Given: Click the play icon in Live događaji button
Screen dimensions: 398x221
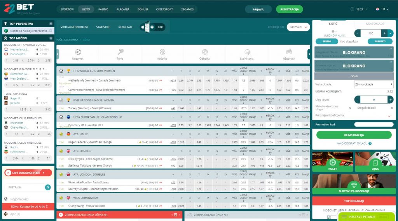Looking at the screenshot, I should coord(8,173).
